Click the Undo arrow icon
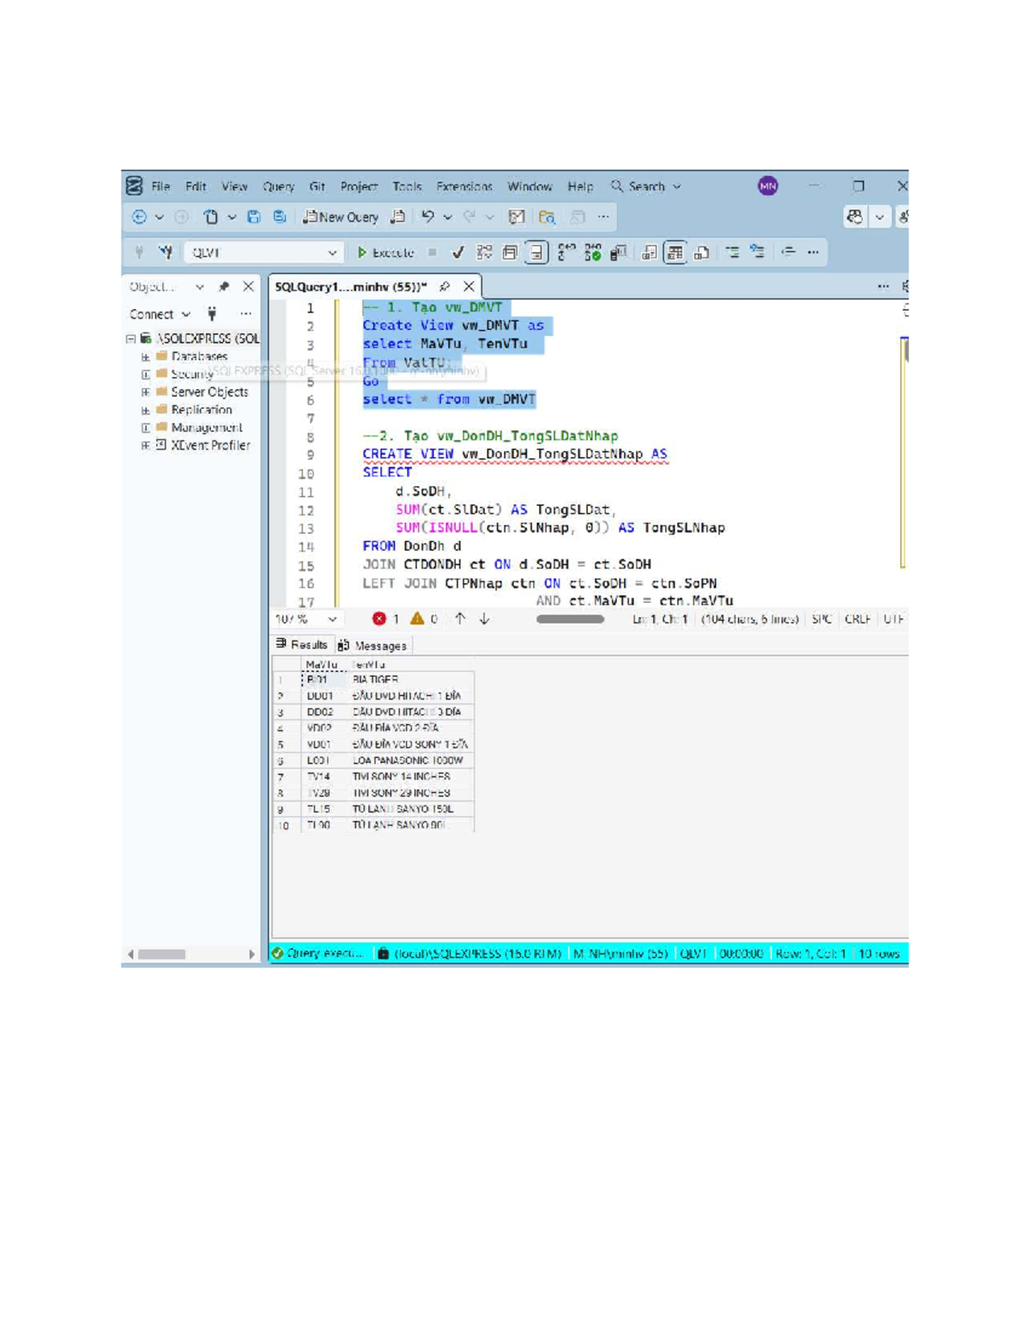This screenshot has height=1334, width=1030. [x=427, y=217]
